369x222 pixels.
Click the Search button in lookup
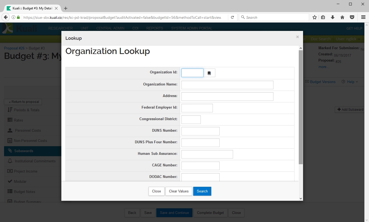click(202, 191)
